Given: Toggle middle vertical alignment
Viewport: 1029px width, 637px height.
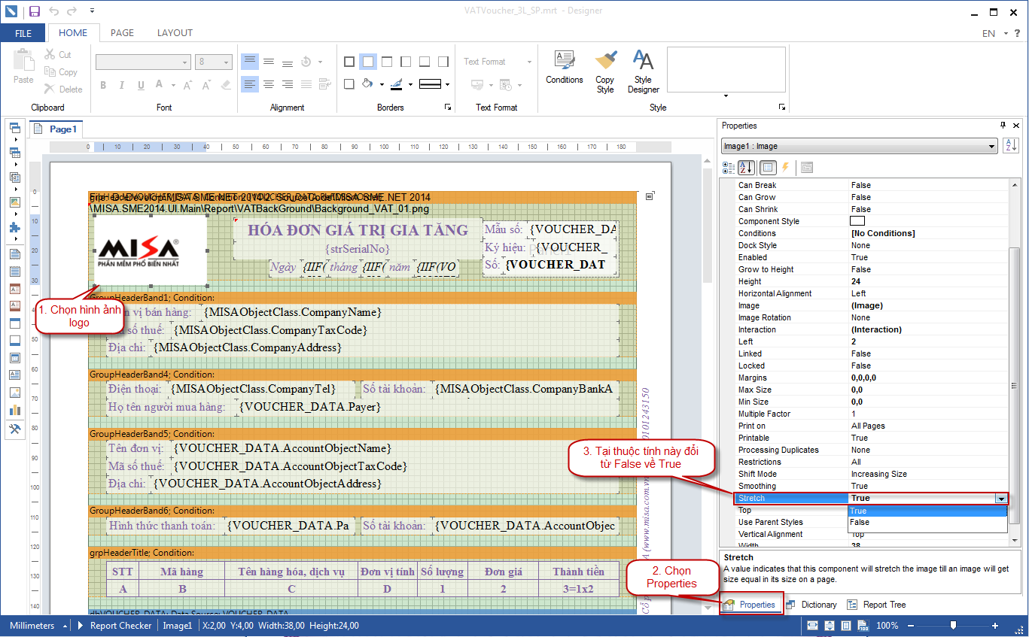Looking at the screenshot, I should click(x=269, y=62).
